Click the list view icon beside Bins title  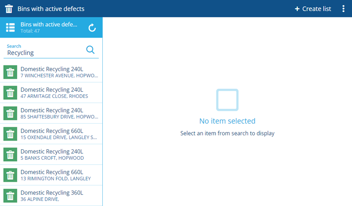(x=11, y=27)
